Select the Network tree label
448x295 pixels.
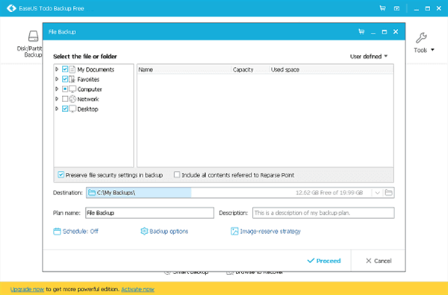click(x=88, y=99)
